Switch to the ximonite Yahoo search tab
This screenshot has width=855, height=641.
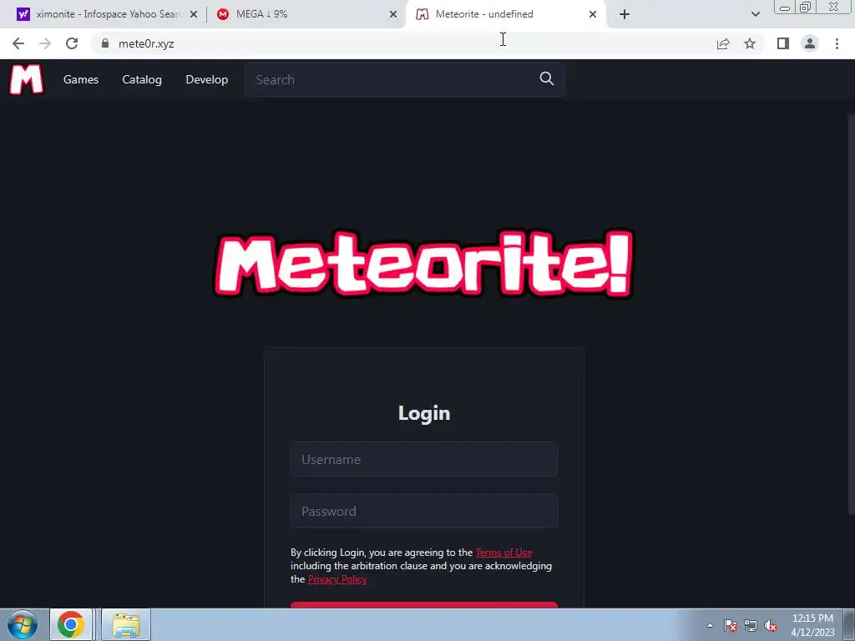pyautogui.click(x=107, y=14)
